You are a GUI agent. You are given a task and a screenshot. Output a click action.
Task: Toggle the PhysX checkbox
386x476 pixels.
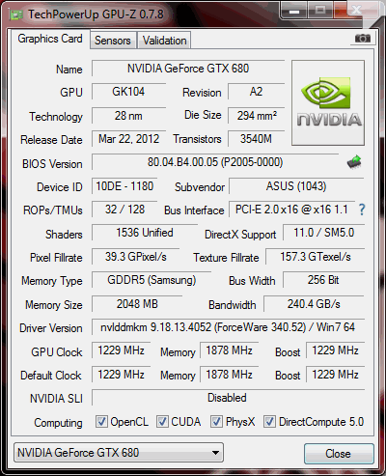coord(216,421)
